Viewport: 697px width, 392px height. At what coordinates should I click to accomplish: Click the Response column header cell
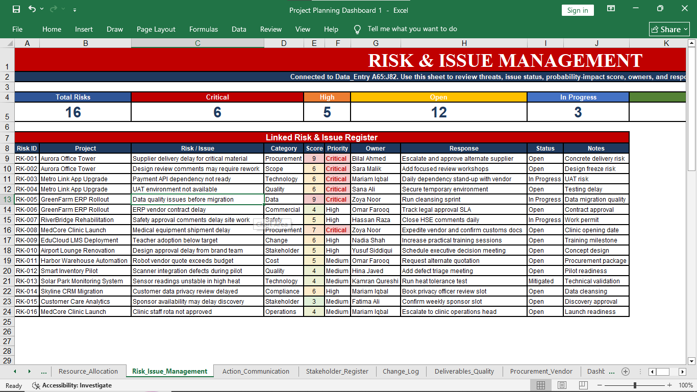pos(464,148)
